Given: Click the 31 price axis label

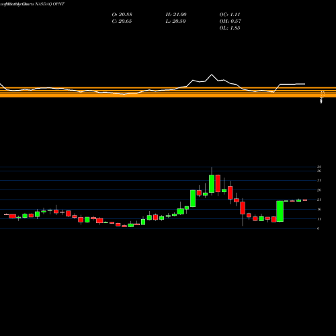Looking at the screenshot, I should coord(319,180).
